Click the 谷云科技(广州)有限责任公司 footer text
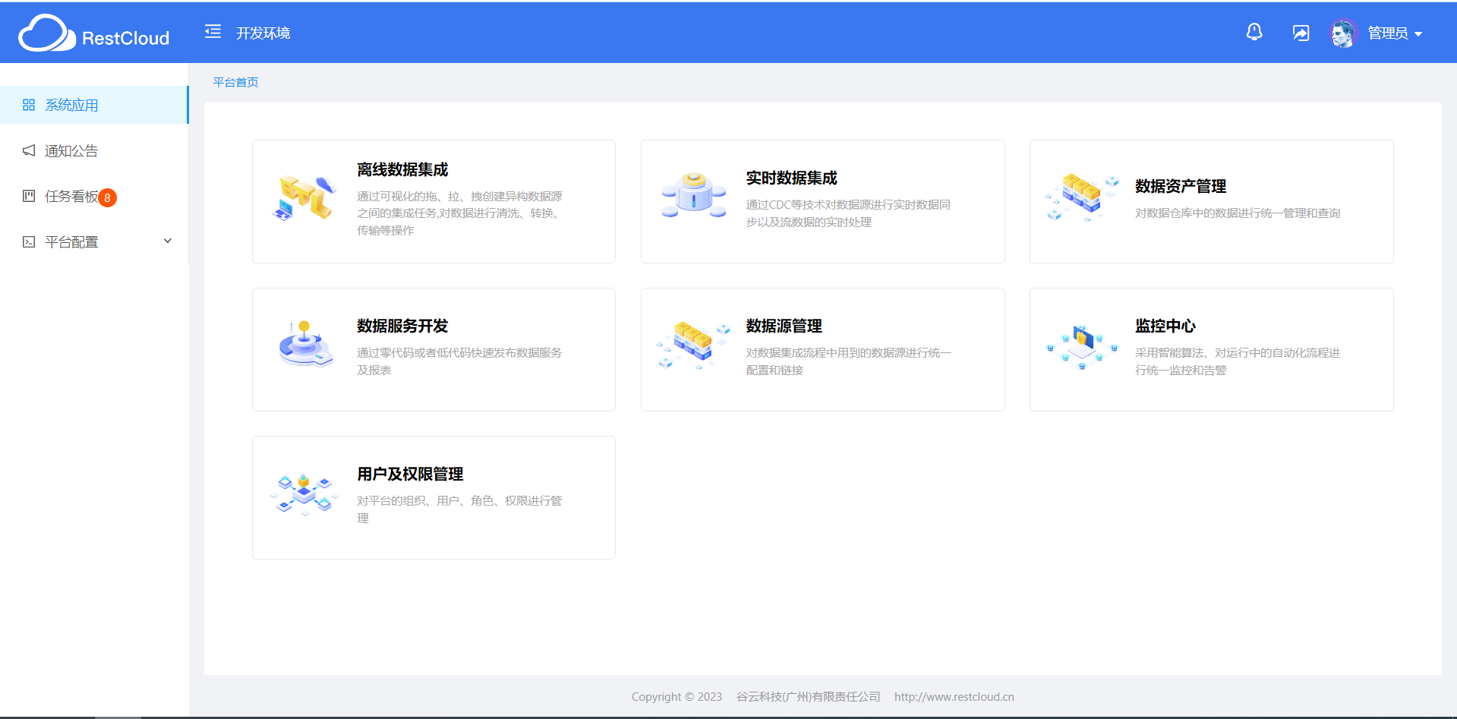The height and width of the screenshot is (719, 1457). [x=809, y=697]
